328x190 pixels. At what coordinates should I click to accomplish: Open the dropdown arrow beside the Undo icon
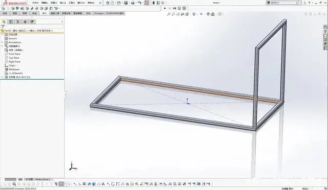pyautogui.click(x=142, y=3)
